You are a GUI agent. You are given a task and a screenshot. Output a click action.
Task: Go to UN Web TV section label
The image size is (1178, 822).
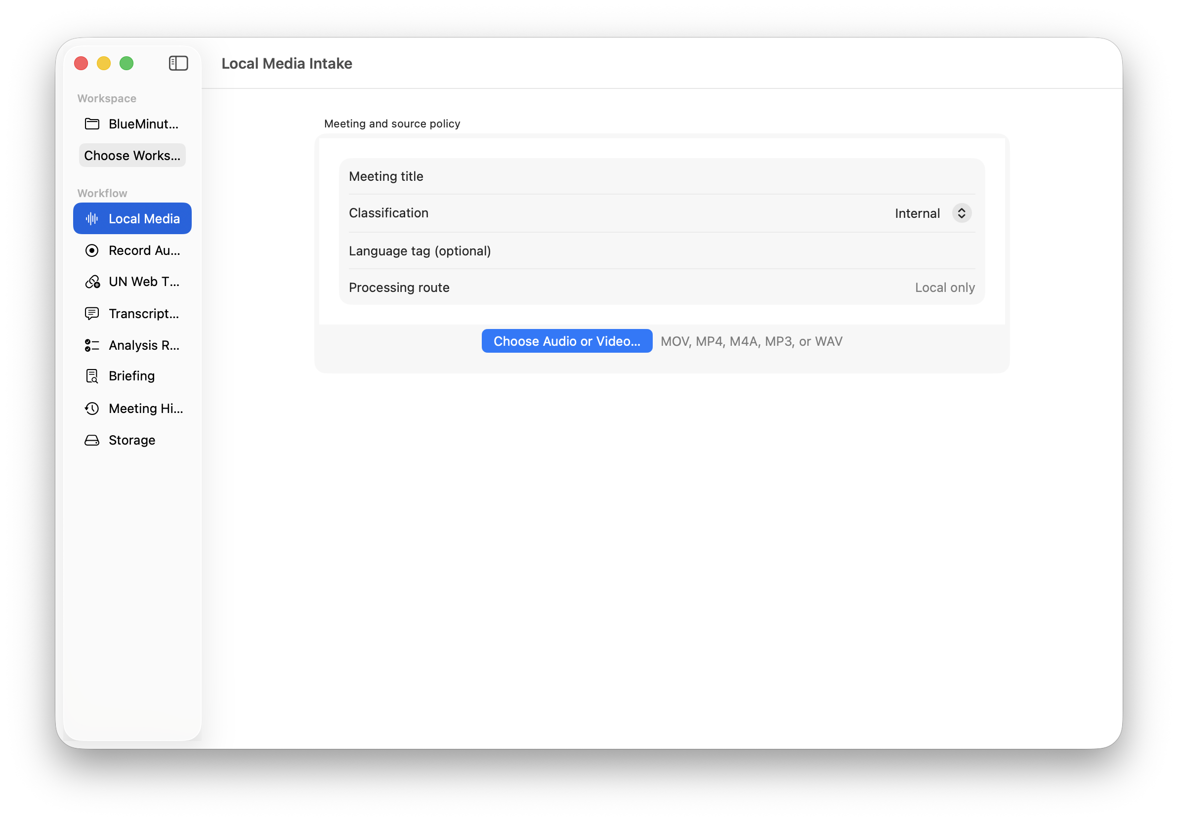click(144, 282)
